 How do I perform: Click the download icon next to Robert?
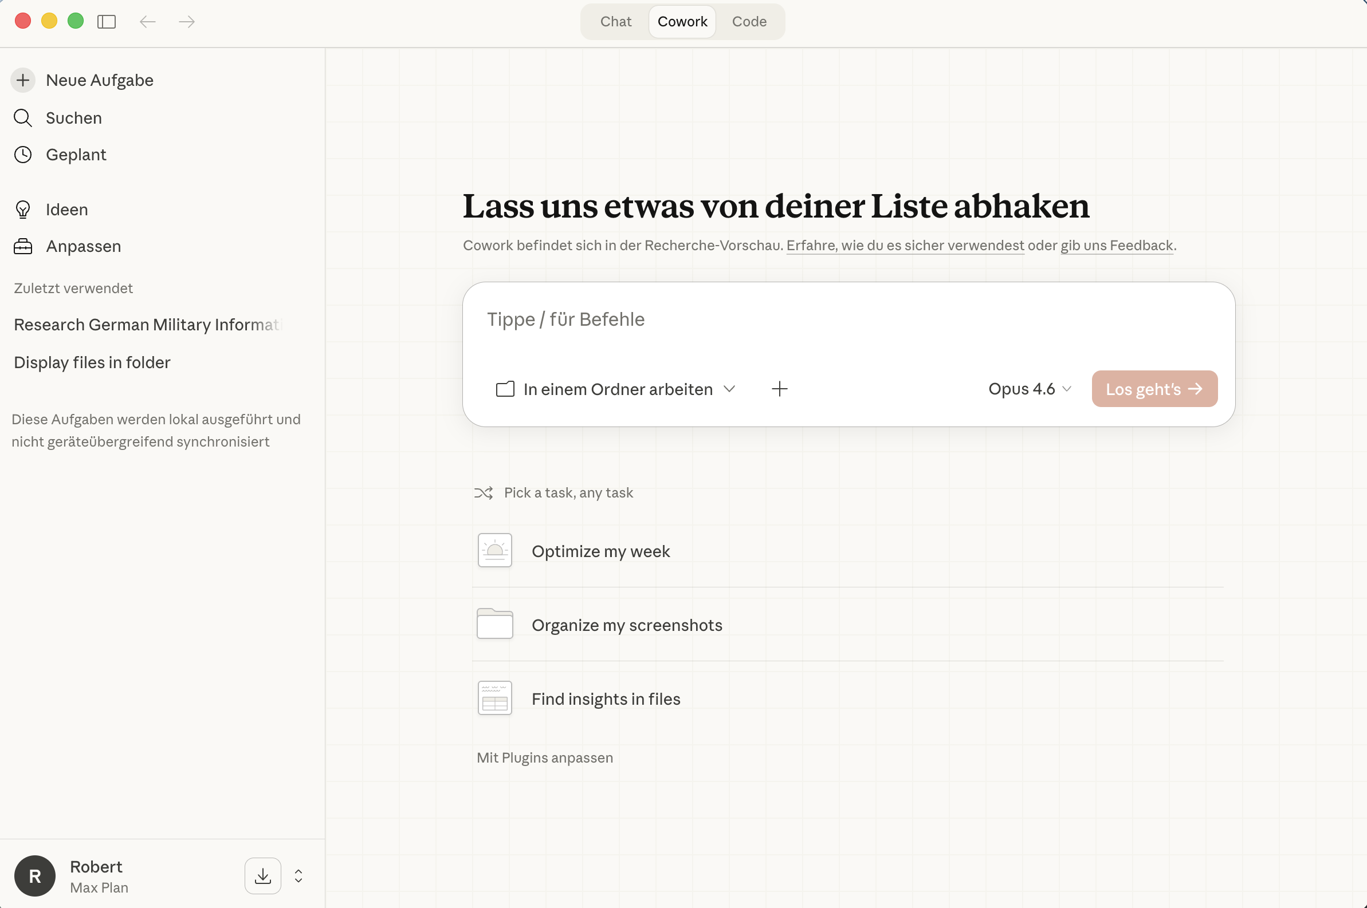[262, 875]
